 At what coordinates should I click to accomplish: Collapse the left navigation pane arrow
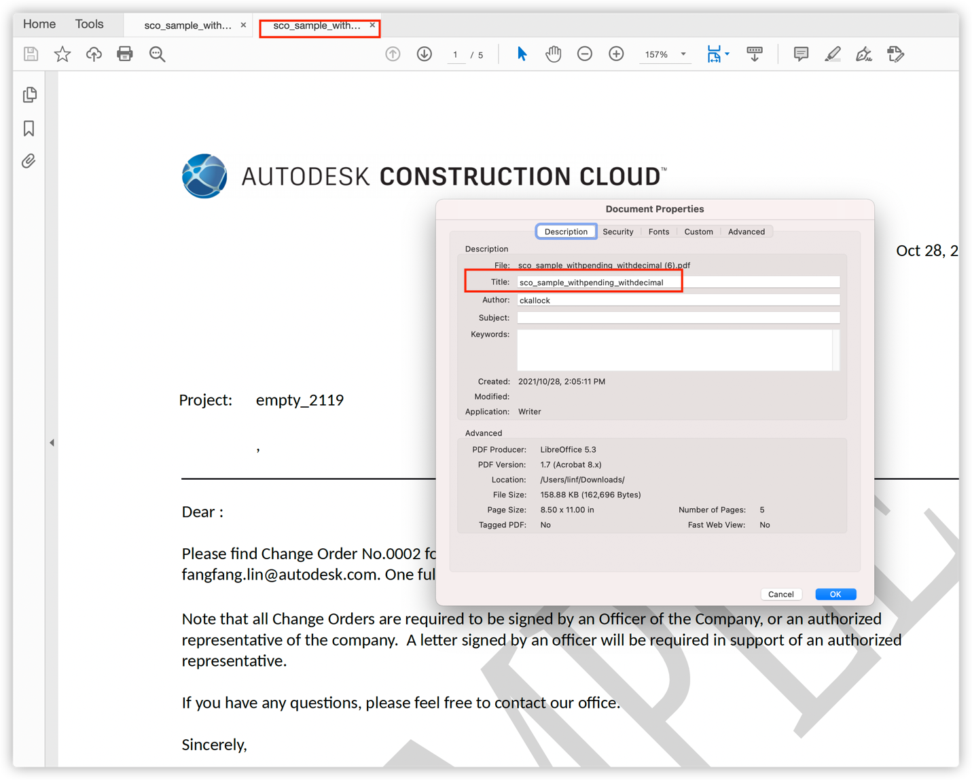point(52,443)
